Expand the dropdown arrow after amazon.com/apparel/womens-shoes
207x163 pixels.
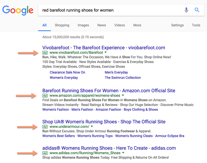tap(123, 95)
